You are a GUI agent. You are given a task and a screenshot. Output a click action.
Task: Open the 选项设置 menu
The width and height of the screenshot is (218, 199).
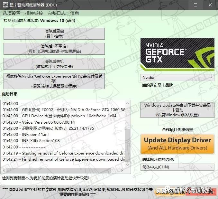click(x=12, y=13)
